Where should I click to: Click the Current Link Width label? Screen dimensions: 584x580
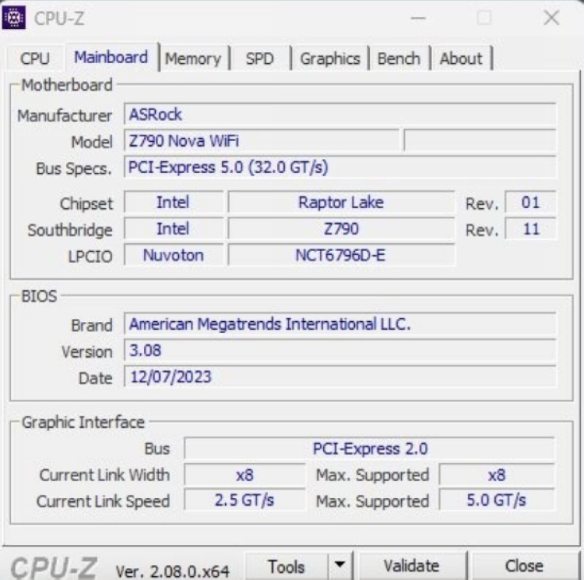(x=104, y=476)
